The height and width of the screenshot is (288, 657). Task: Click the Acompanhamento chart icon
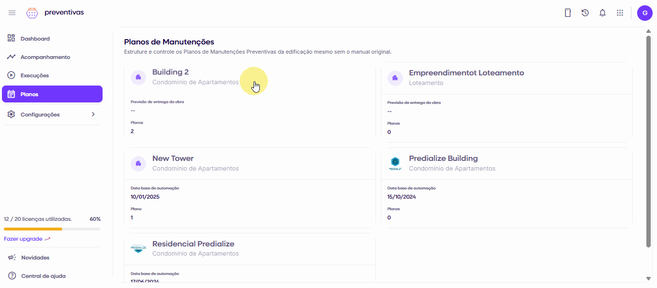(x=11, y=57)
